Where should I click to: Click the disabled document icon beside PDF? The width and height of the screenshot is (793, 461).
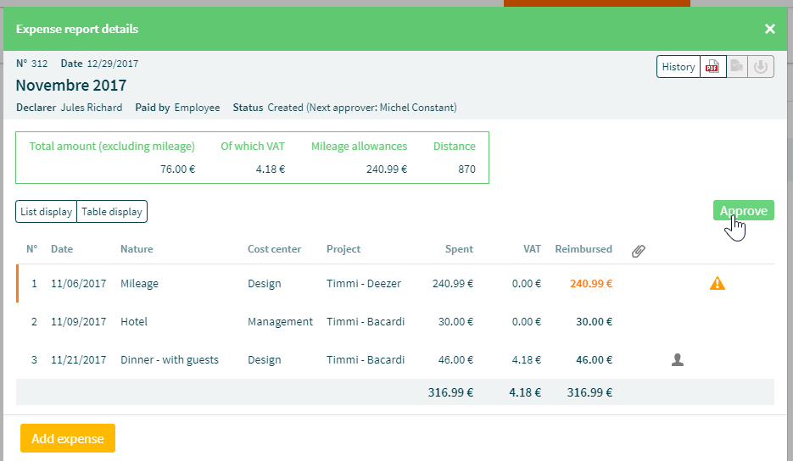[737, 67]
